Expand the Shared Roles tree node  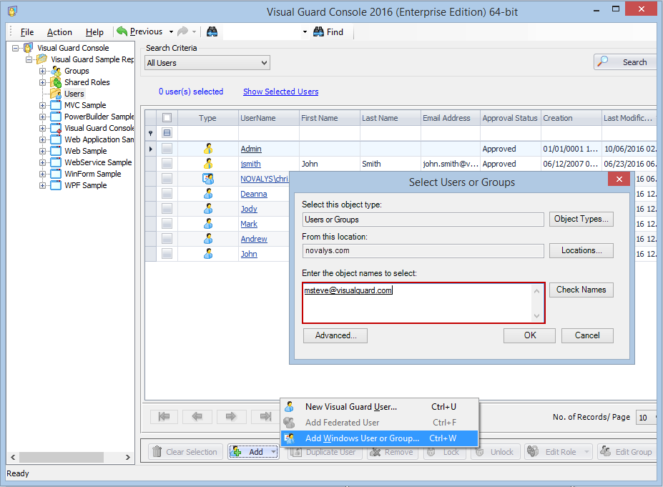coord(42,82)
